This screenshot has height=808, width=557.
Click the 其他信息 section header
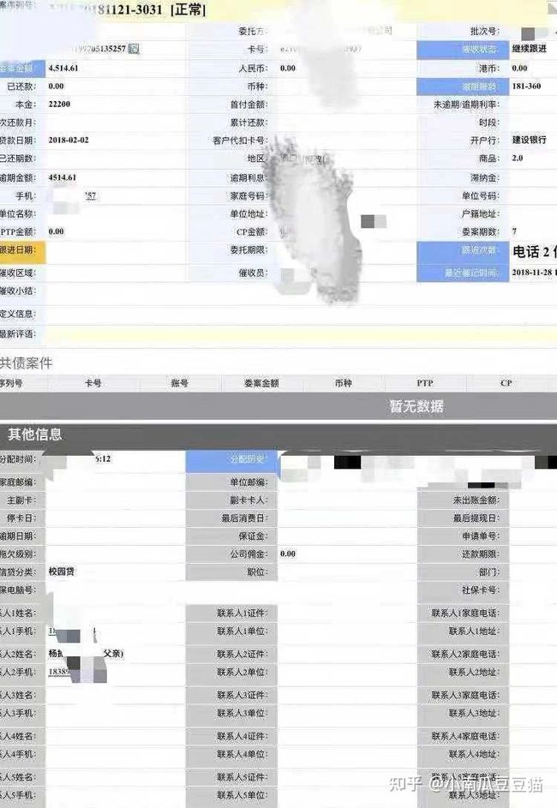click(x=35, y=434)
